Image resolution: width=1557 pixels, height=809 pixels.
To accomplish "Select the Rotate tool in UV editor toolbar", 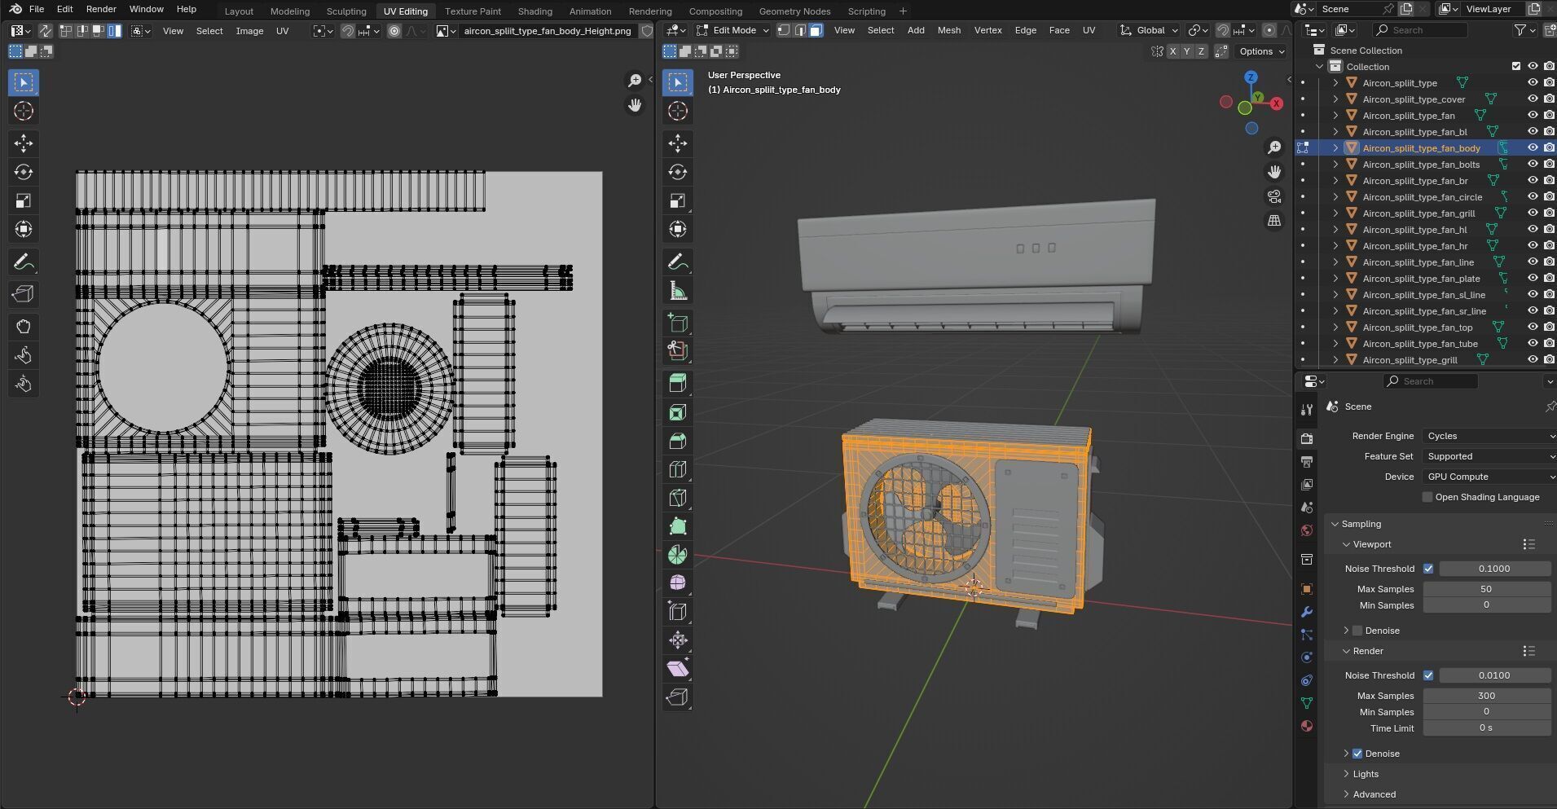I will point(24,172).
